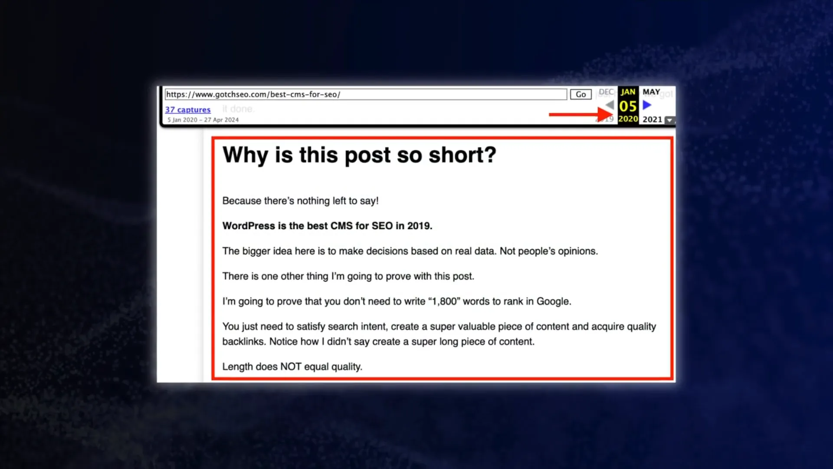Select the gotchseo.com URL text
Viewport: 833px width, 469px height.
pos(254,94)
